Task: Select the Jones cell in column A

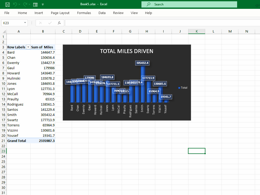Action: point(18,83)
